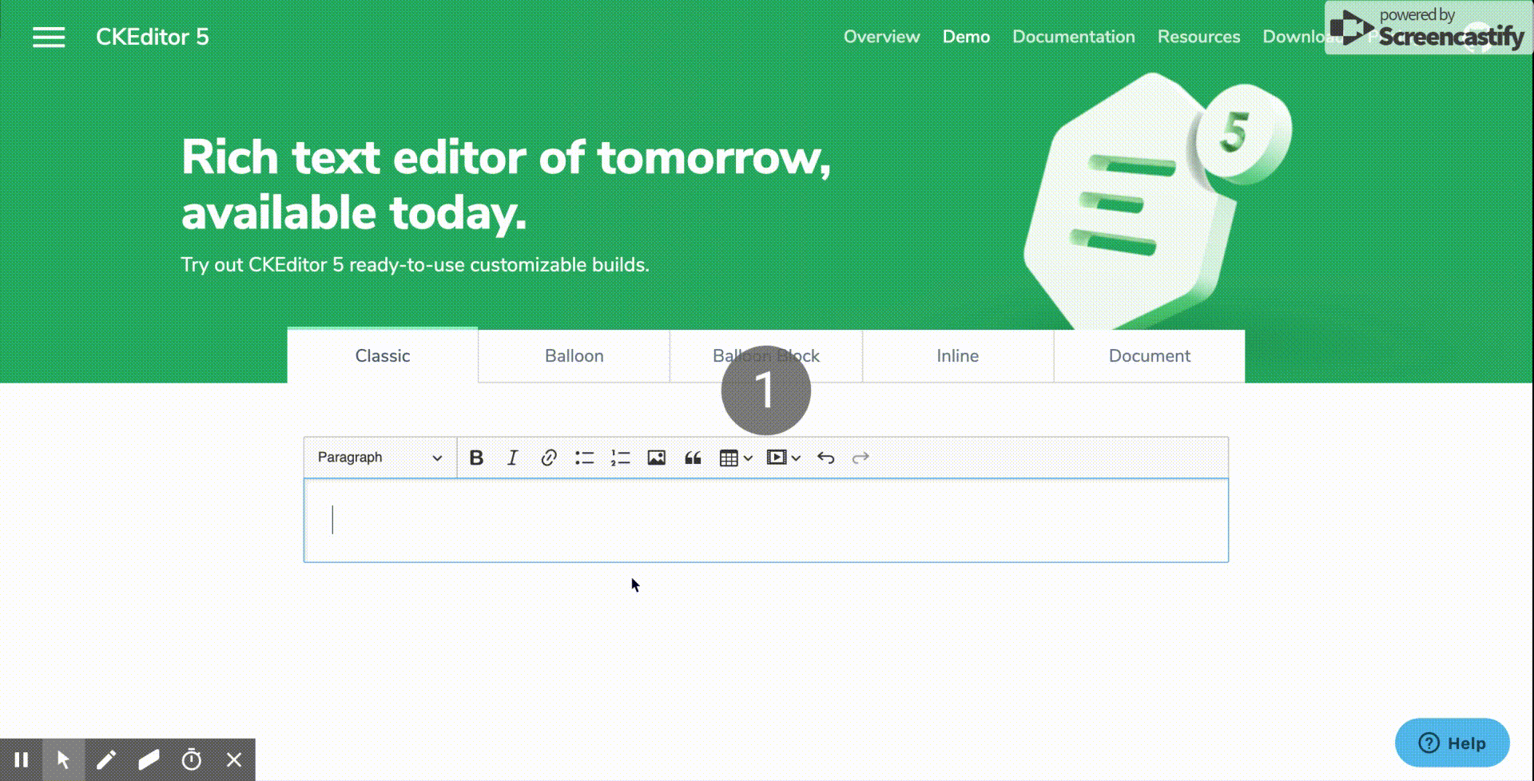Expand the table insertion options

click(748, 458)
